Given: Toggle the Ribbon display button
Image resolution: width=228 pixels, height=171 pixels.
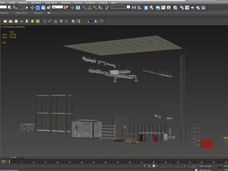Looking at the screenshot, I should 158,8.
